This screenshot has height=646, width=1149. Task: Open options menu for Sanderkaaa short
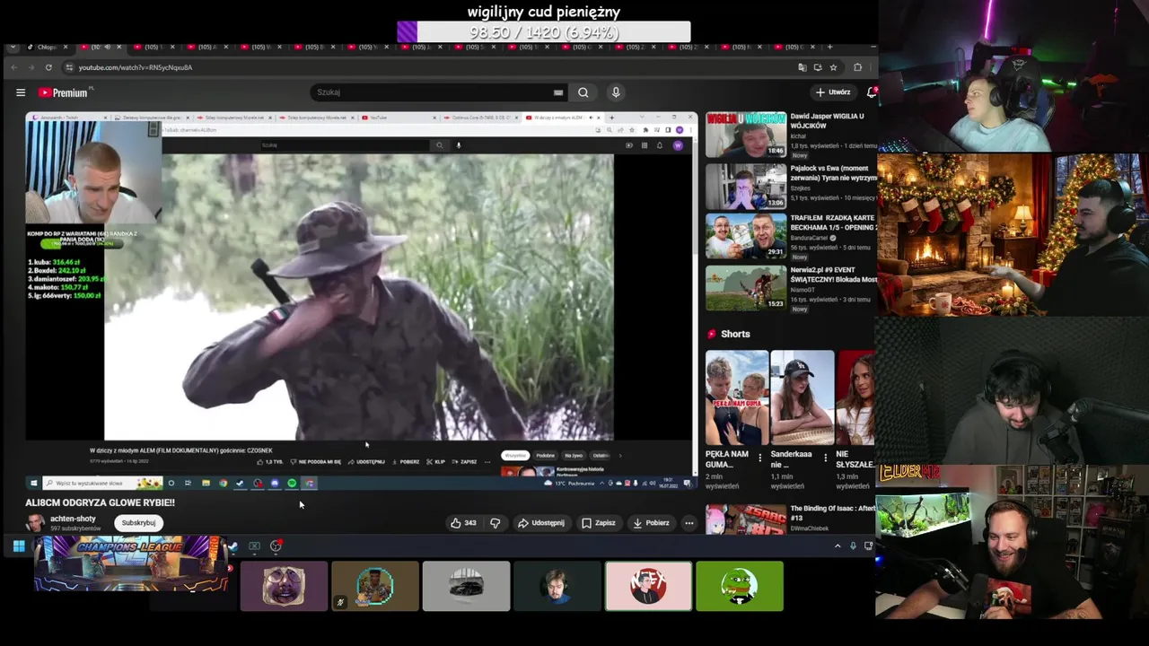pos(826,458)
